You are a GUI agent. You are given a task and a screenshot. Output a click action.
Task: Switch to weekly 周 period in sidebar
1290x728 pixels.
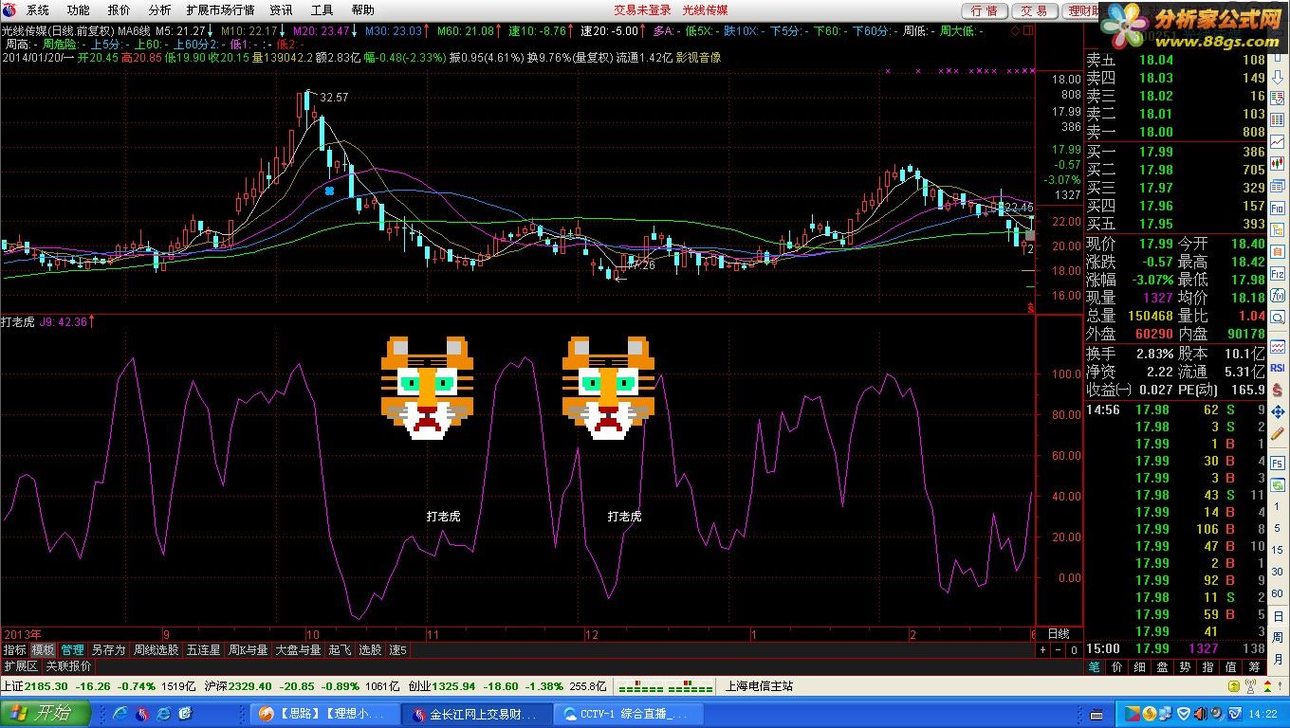(x=1278, y=637)
